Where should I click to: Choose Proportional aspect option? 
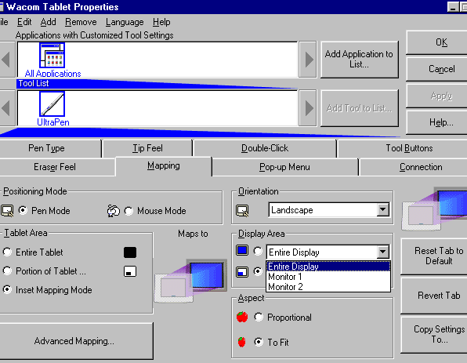pyautogui.click(x=259, y=317)
